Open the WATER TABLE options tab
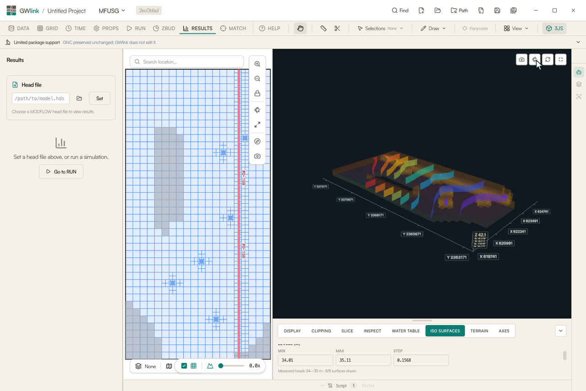 406,331
